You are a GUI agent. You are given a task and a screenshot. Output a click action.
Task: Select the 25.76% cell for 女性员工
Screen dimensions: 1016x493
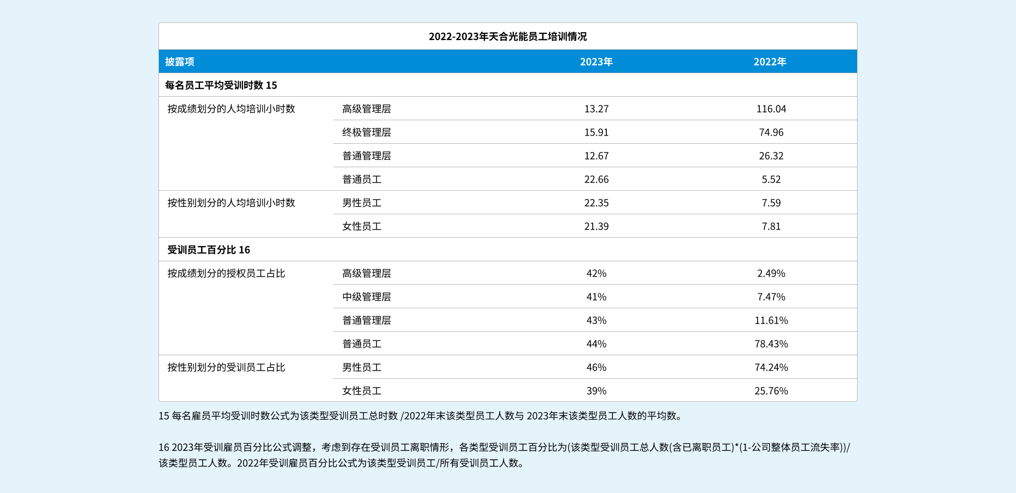pyautogui.click(x=771, y=391)
